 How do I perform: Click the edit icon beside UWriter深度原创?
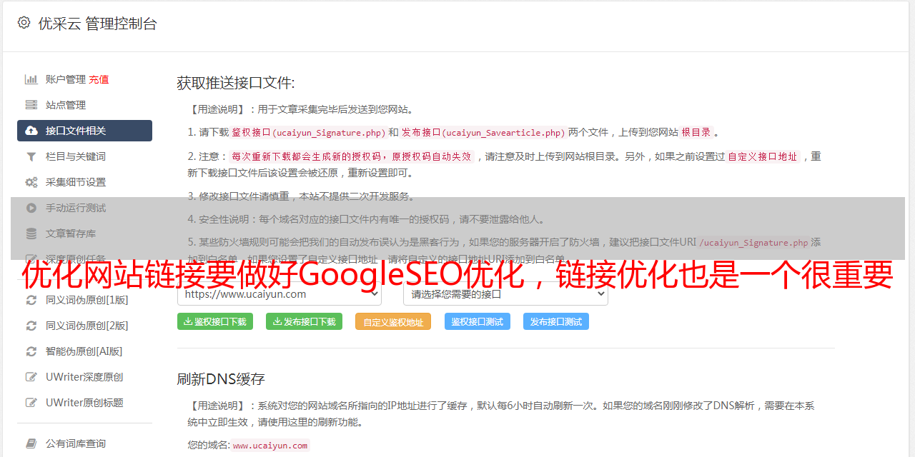tap(31, 377)
